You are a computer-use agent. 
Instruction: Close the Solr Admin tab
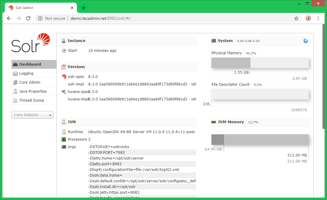coord(72,8)
